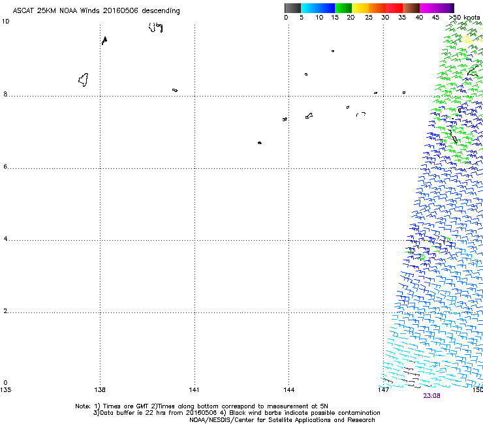Click the brown 35-40 knots color swatch
The image size is (483, 424).
(411, 8)
